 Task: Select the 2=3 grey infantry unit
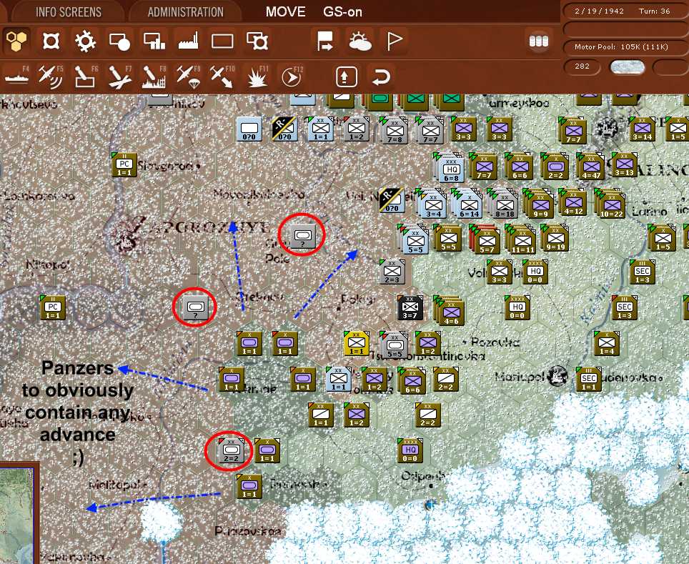[x=392, y=272]
